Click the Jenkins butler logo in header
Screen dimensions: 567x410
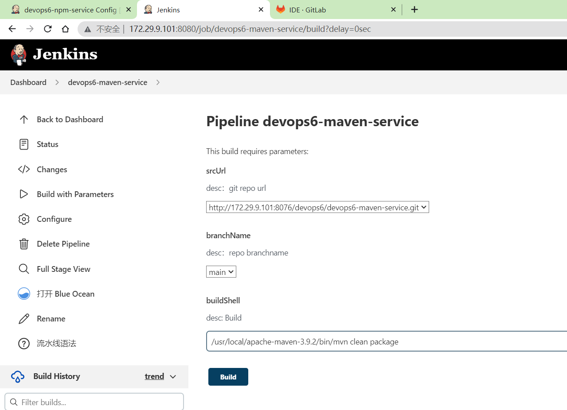[19, 54]
